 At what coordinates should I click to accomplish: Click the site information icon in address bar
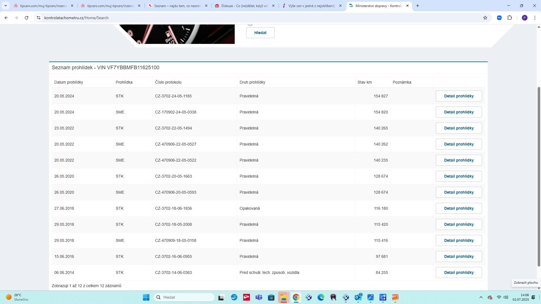[x=39, y=18]
